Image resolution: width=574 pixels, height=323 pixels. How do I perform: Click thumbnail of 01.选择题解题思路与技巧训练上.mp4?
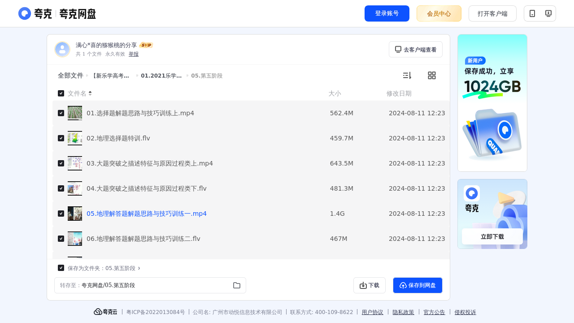pyautogui.click(x=75, y=113)
